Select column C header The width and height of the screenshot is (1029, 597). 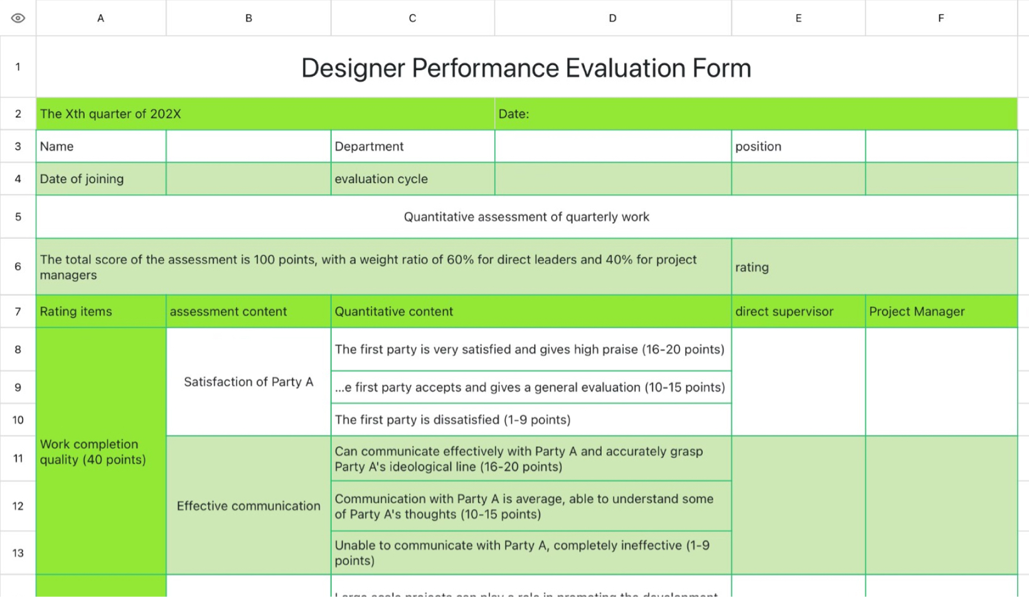[x=413, y=18]
